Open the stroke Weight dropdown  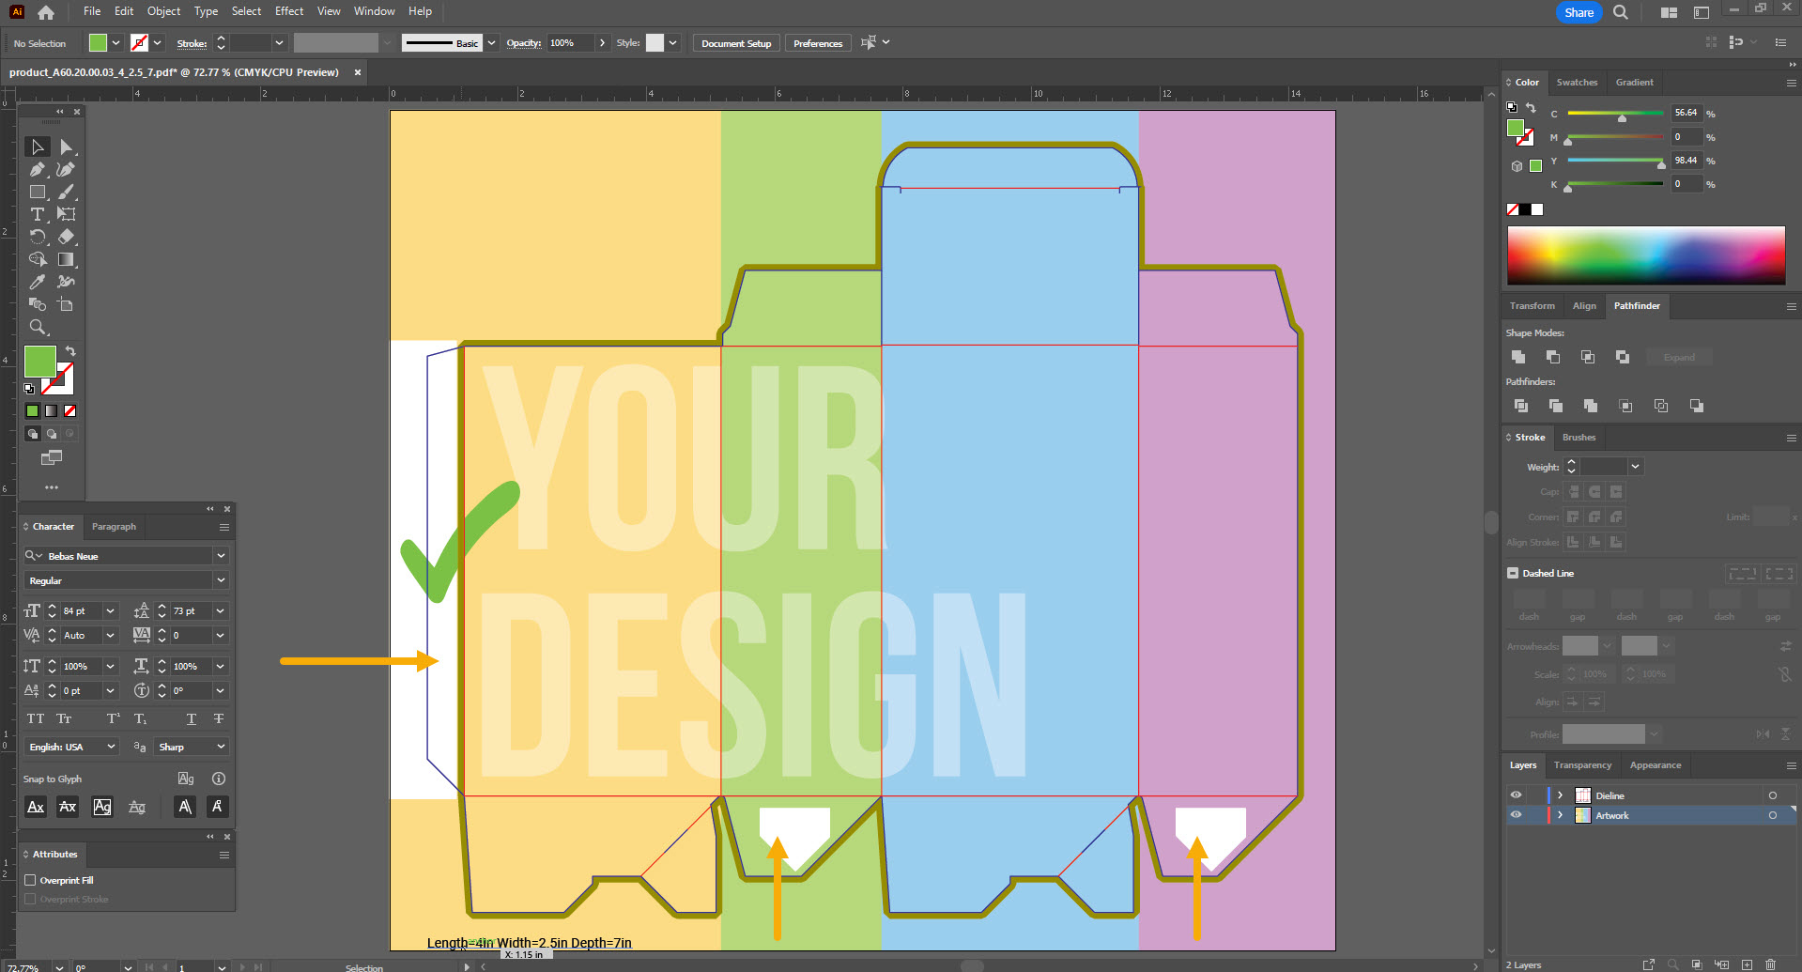1635,467
